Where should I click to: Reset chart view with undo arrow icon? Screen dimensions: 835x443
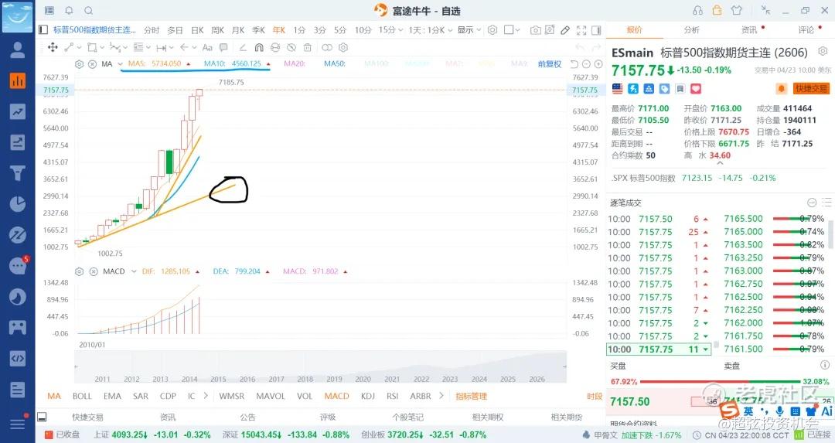coord(574,64)
